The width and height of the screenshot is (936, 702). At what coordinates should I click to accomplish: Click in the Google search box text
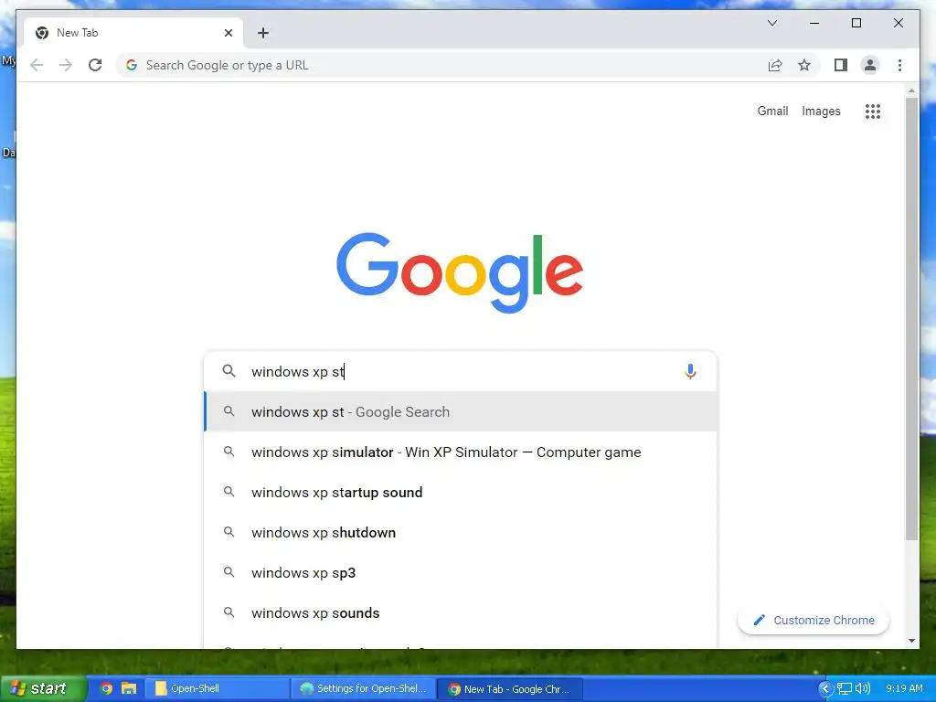pyautogui.click(x=460, y=371)
